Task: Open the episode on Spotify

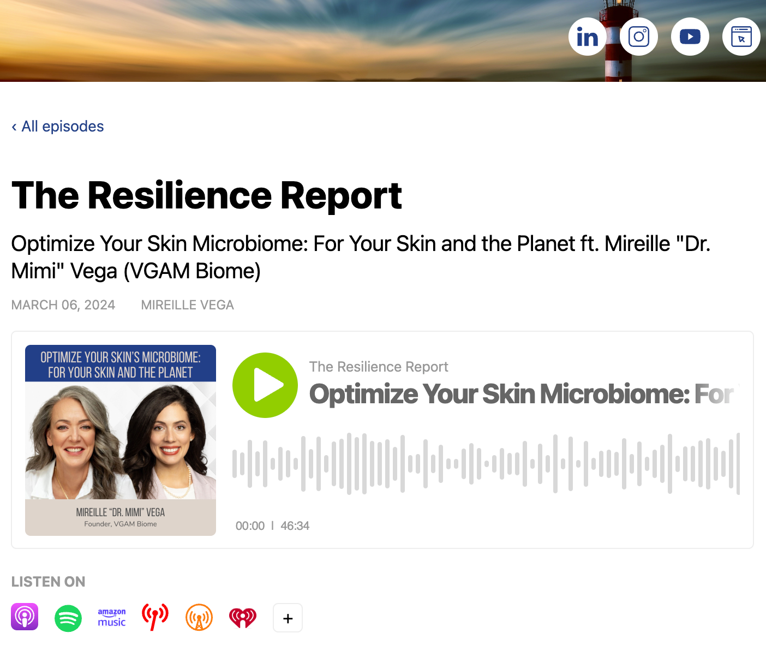Action: (x=68, y=618)
